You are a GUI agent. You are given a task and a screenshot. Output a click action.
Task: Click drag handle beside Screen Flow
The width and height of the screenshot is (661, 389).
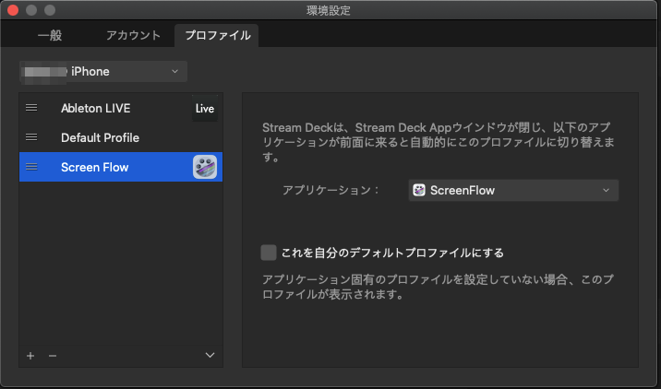31,167
